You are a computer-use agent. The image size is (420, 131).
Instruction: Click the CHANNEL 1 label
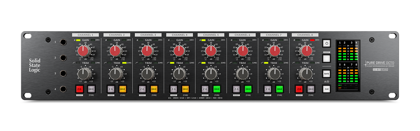(x=85, y=35)
